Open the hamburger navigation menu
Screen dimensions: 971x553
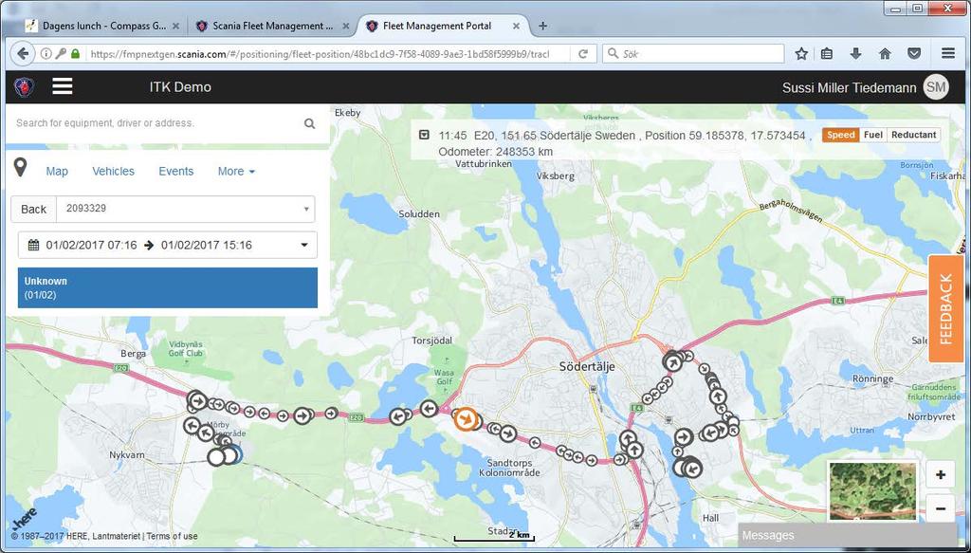63,86
